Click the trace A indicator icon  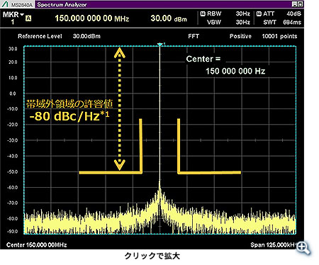click(28, 18)
